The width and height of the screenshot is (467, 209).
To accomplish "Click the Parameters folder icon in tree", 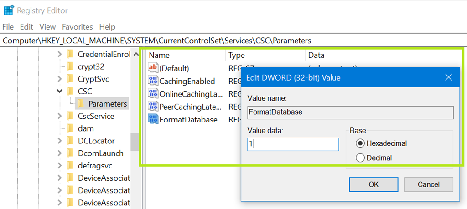I will click(80, 104).
